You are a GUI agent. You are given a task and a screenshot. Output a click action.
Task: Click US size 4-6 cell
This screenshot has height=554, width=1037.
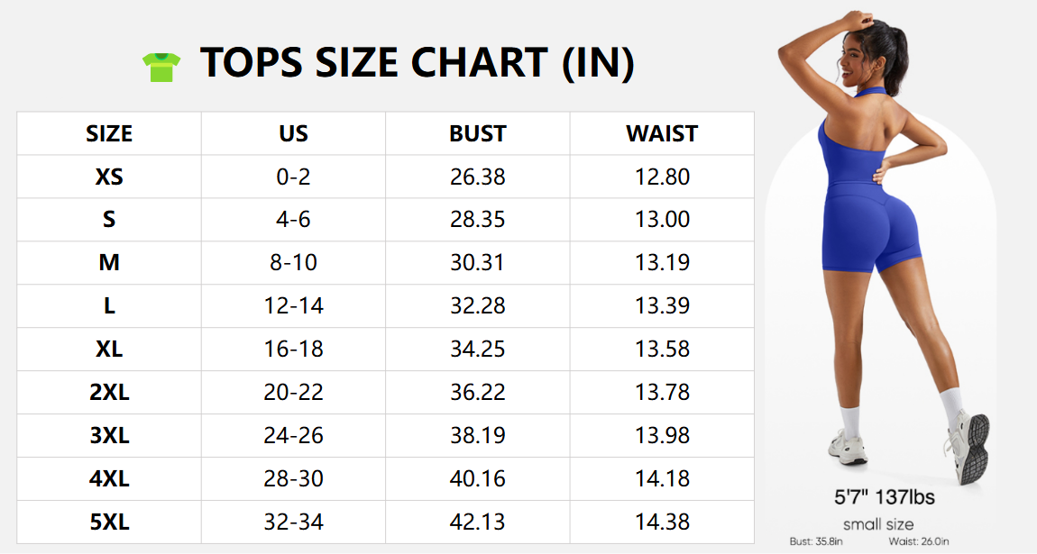[293, 220]
